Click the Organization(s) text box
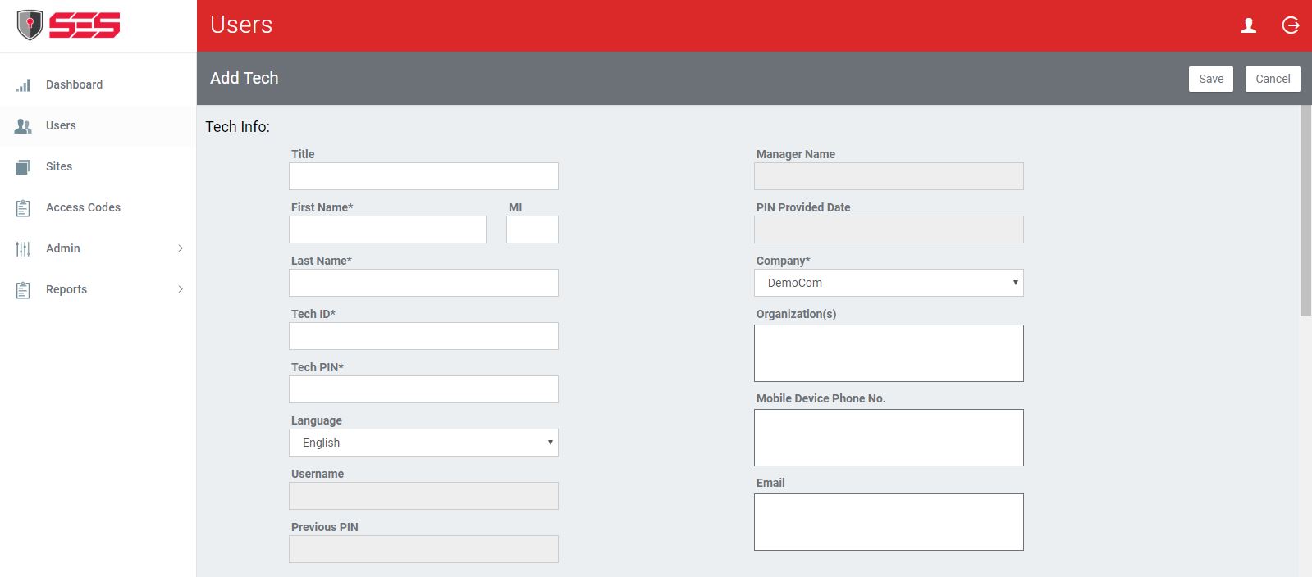The image size is (1312, 577). [889, 353]
